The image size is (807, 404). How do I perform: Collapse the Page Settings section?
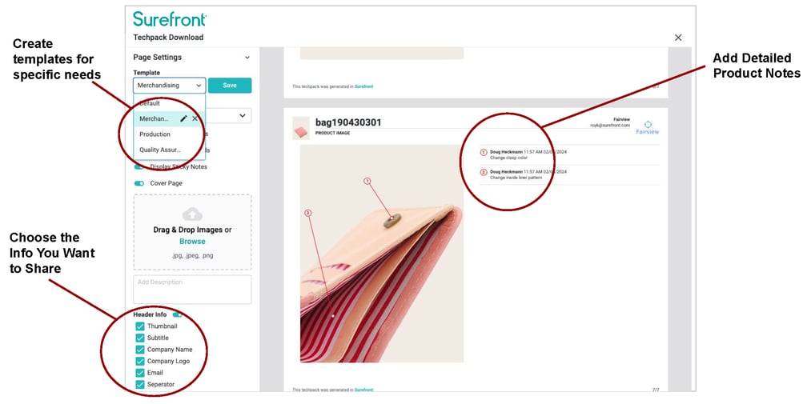coord(247,58)
